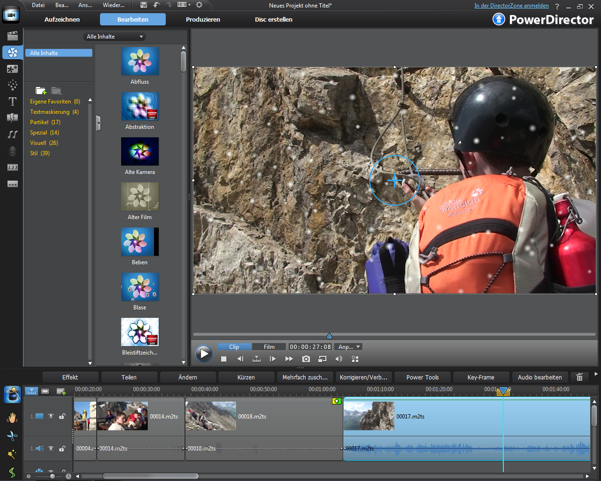Open the Subtitle Room icon
The width and height of the screenshot is (601, 481).
[x=12, y=184]
